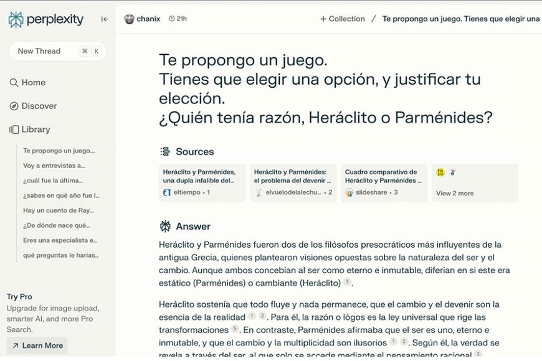Click the thread title in the breadcrumb
Screen dimensions: 542x361
(461, 19)
